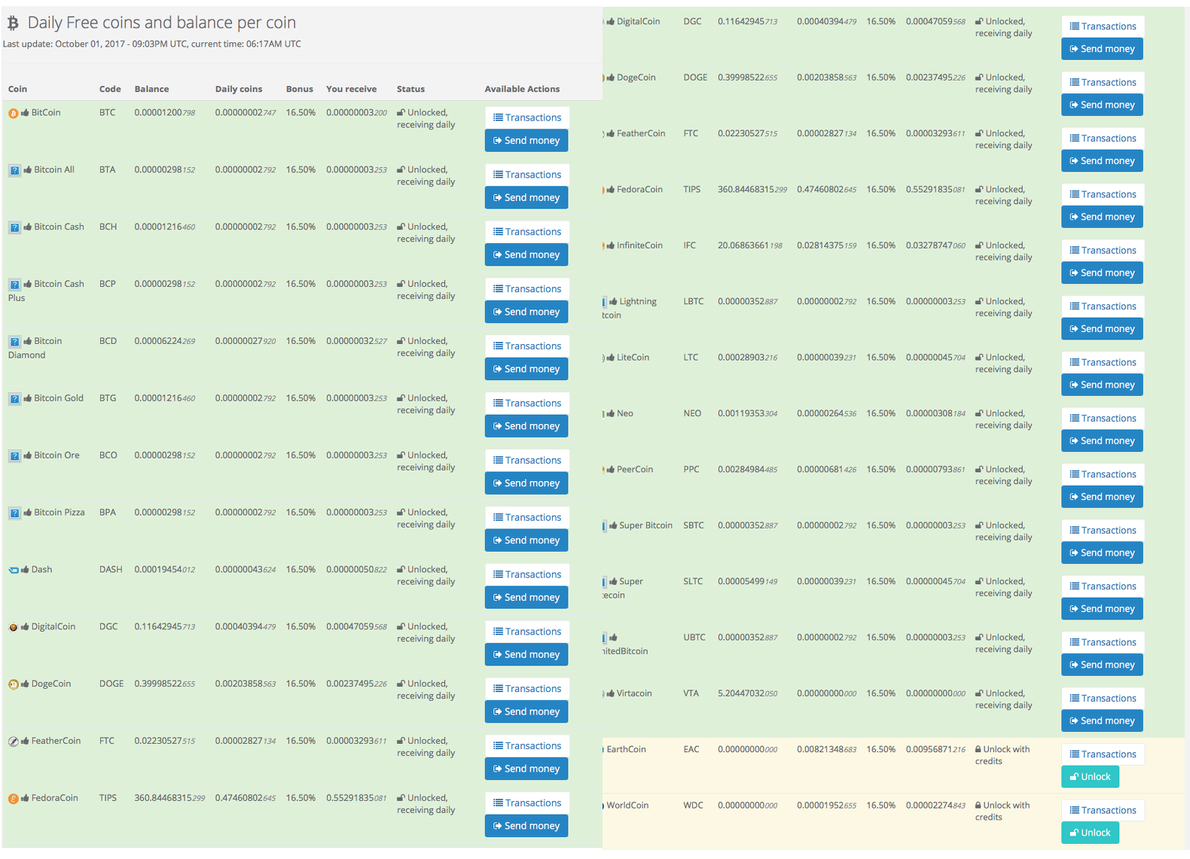Viewport: 1190px width, 859px height.
Task: Open Transactions for Bitcoin Cash Plus BCP
Action: [x=526, y=289]
